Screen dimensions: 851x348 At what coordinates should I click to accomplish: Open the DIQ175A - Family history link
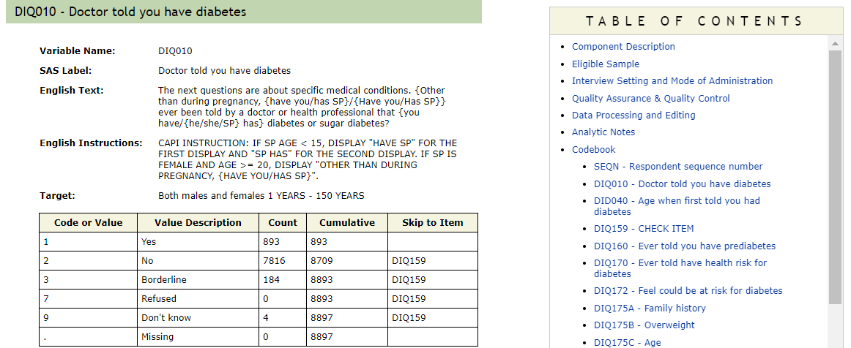(650, 309)
